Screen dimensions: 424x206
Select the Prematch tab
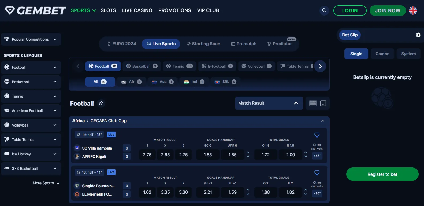[x=244, y=44]
